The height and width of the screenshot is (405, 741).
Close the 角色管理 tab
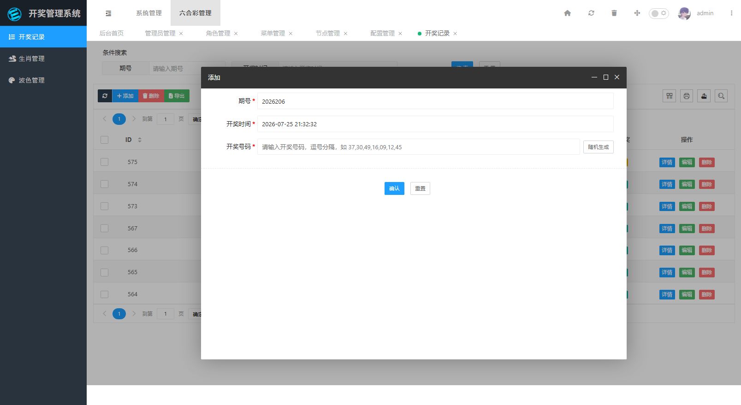[236, 33]
